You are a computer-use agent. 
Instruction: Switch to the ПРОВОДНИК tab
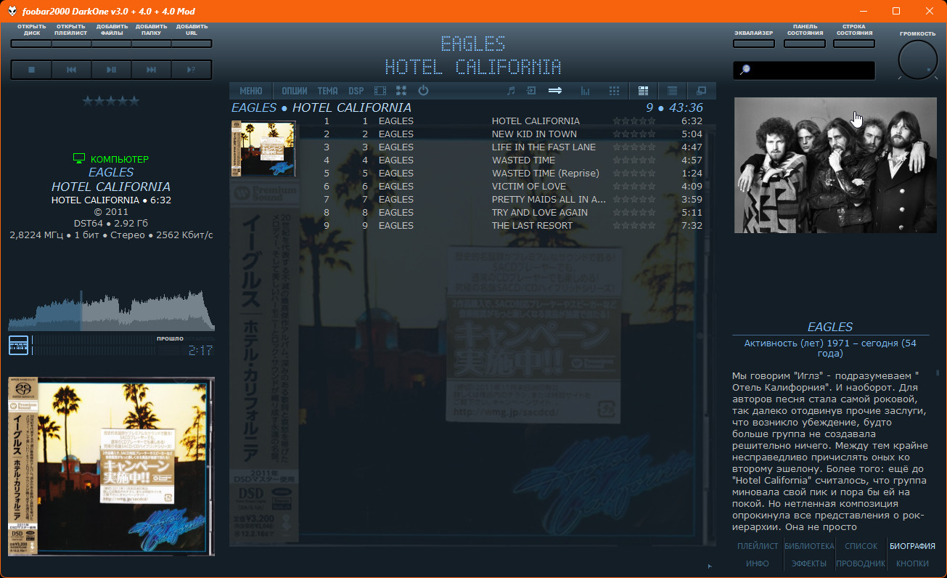[x=861, y=563]
